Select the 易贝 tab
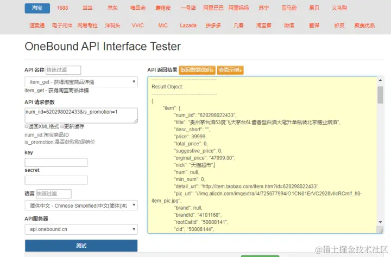Image resolution: width=391 pixels, height=257 pixels. (x=314, y=8)
